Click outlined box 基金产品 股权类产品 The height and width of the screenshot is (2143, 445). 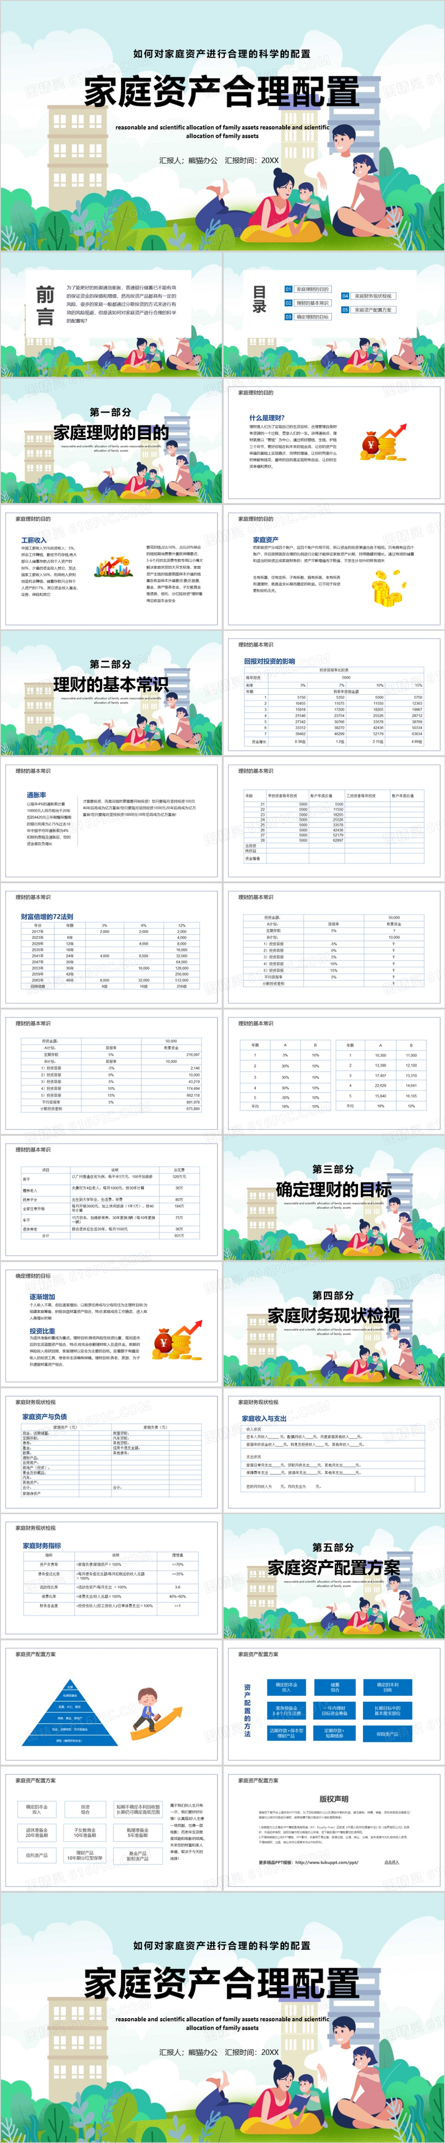click(x=137, y=1855)
